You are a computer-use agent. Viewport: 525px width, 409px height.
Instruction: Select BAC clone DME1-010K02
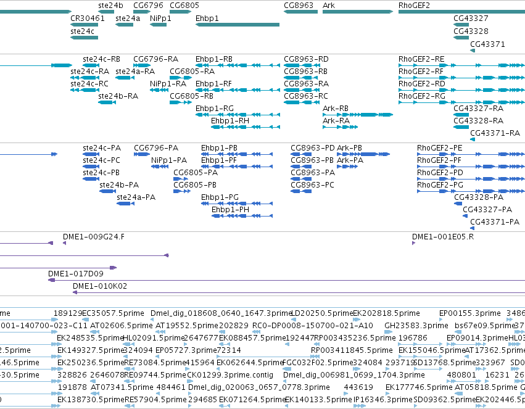[x=299, y=292]
